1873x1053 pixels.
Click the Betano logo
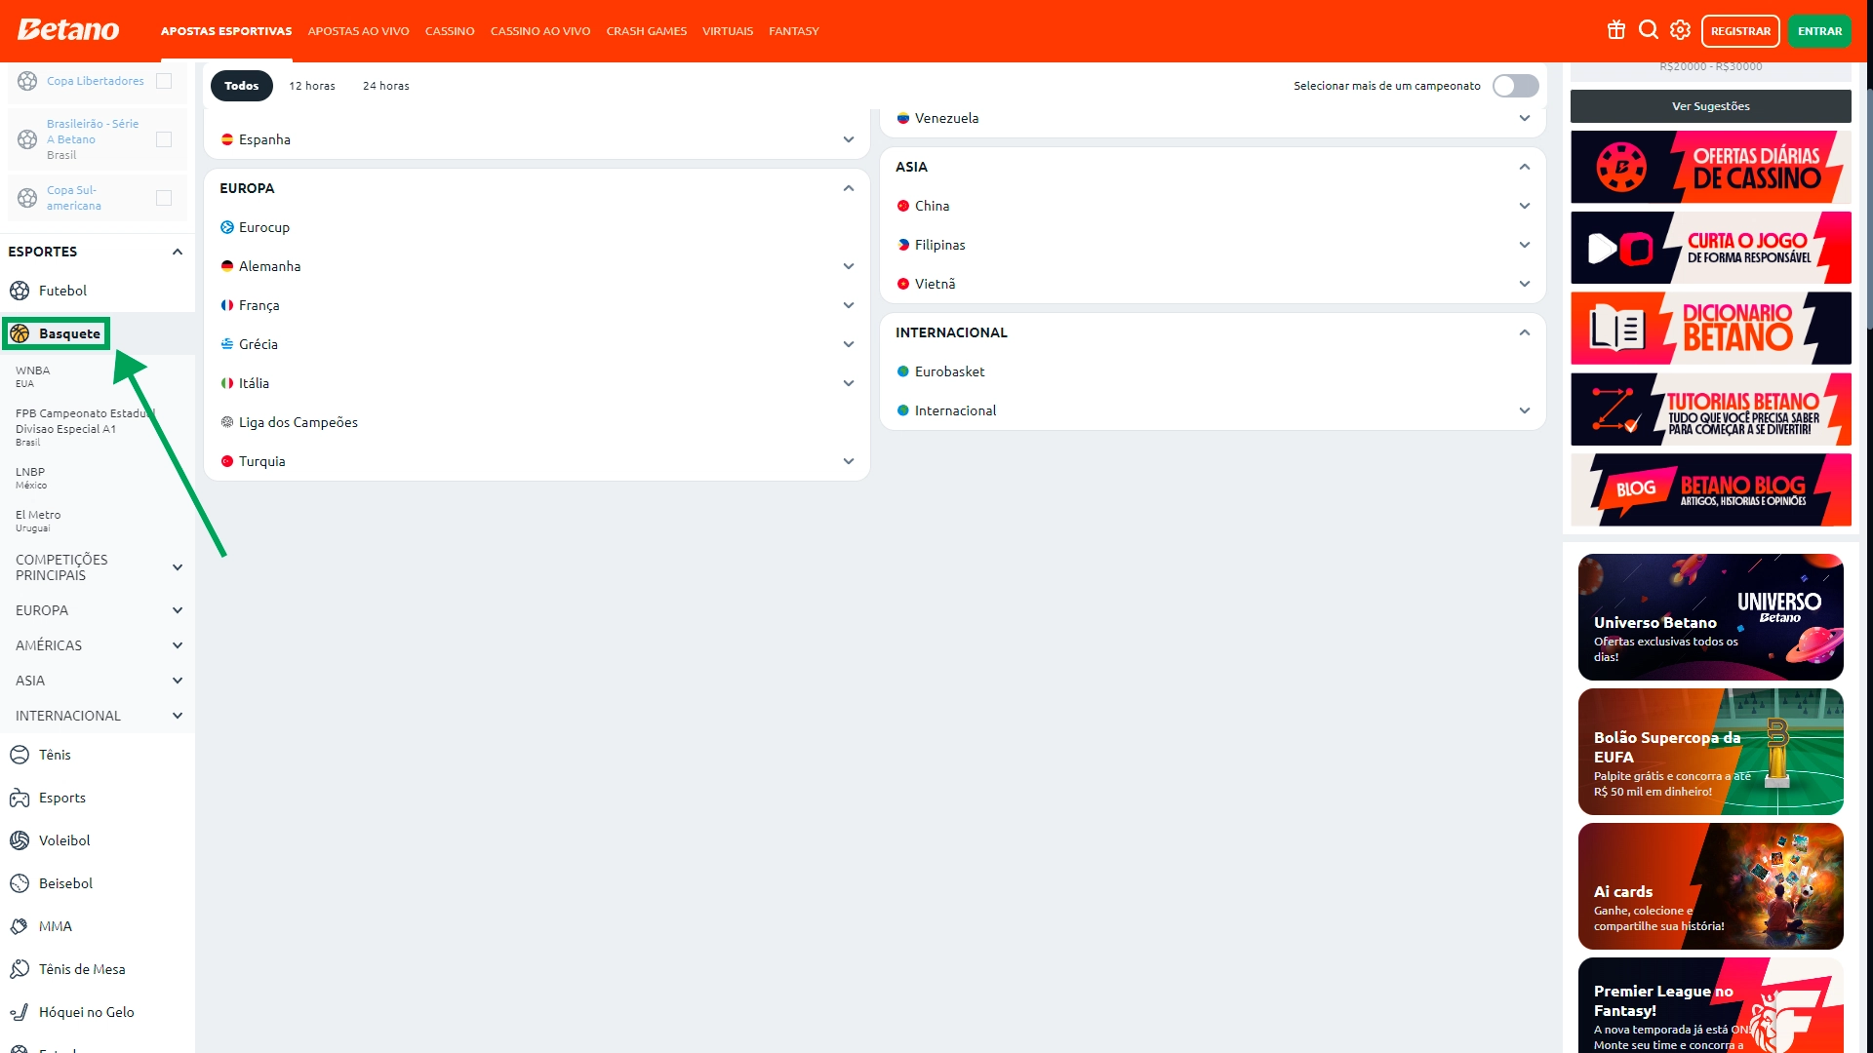(68, 30)
